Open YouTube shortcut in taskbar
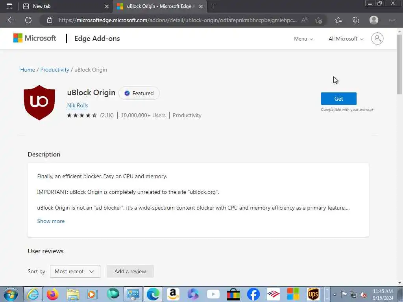Viewport: 403px width, 302px height. tap(213, 294)
